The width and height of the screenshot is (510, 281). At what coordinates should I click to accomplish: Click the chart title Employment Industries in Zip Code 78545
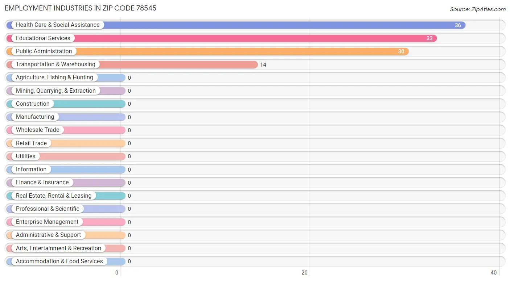pos(81,8)
